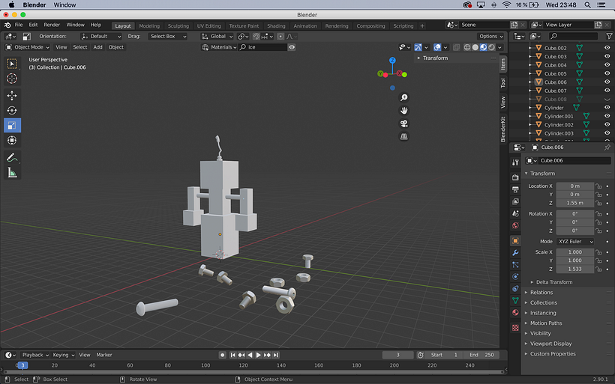Screen dimensions: 615x384
Task: Jump to timeline start frame
Action: click(x=232, y=355)
